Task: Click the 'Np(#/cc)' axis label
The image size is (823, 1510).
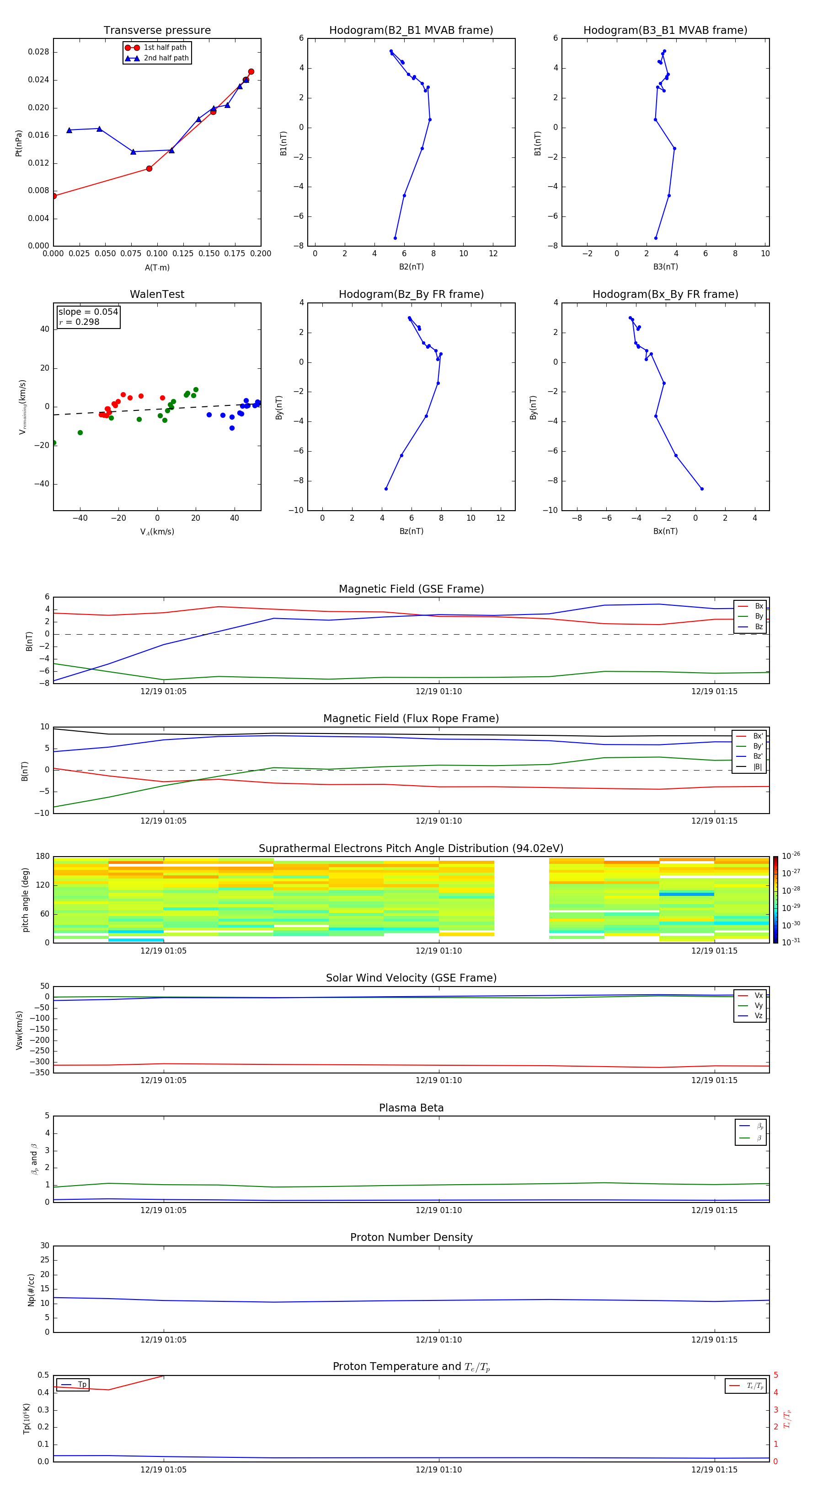Action: [x=31, y=1289]
